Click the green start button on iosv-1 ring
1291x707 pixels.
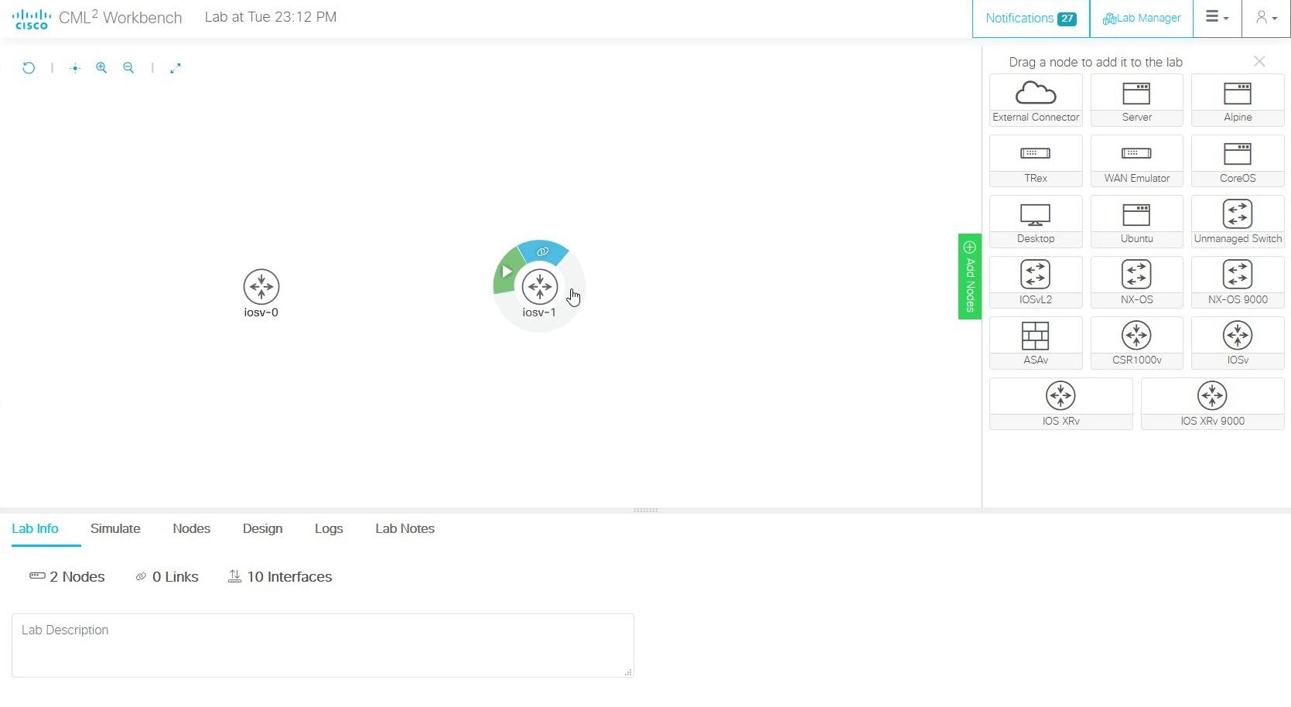pyautogui.click(x=507, y=272)
